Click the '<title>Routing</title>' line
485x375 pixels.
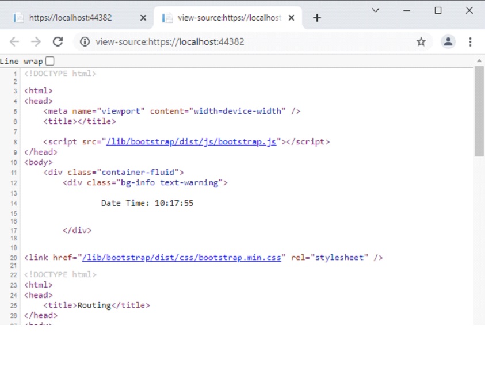[97, 305]
